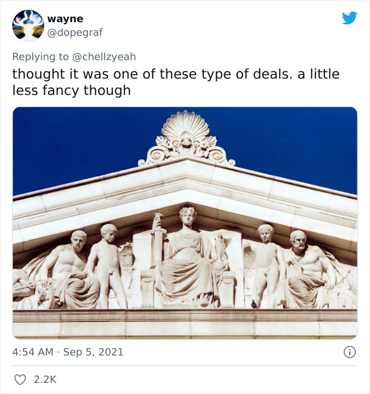Click the pigeon perched on the ledge
The width and height of the screenshot is (370, 394).
pos(254,304)
